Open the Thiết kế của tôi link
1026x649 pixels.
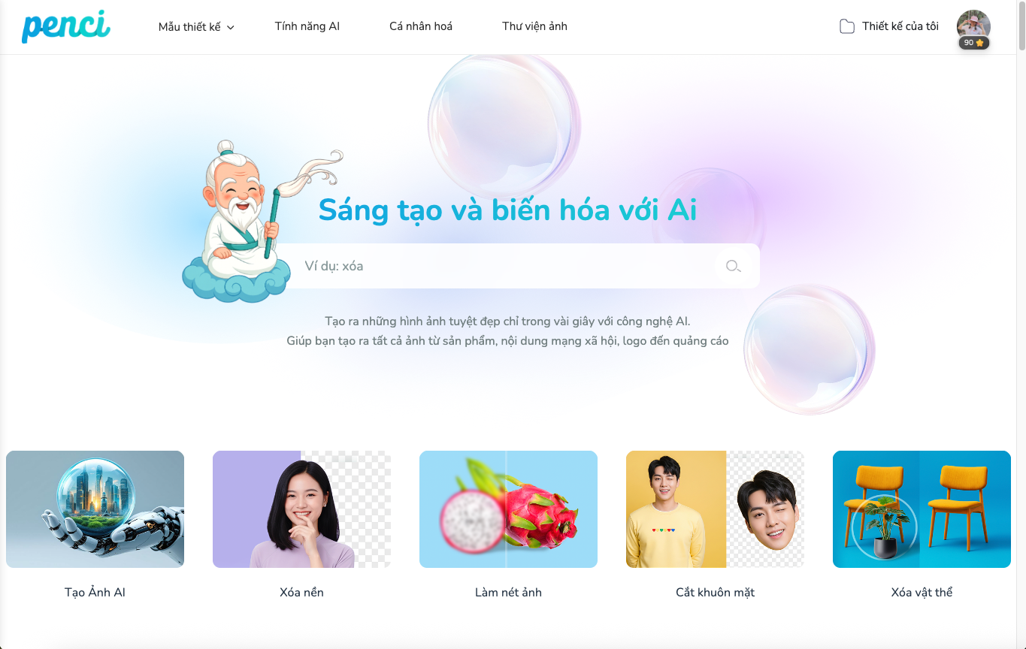point(900,26)
